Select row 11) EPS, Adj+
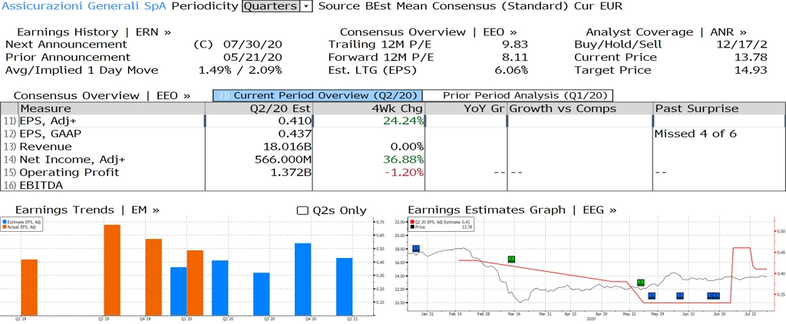This screenshot has height=324, width=786. point(393,121)
